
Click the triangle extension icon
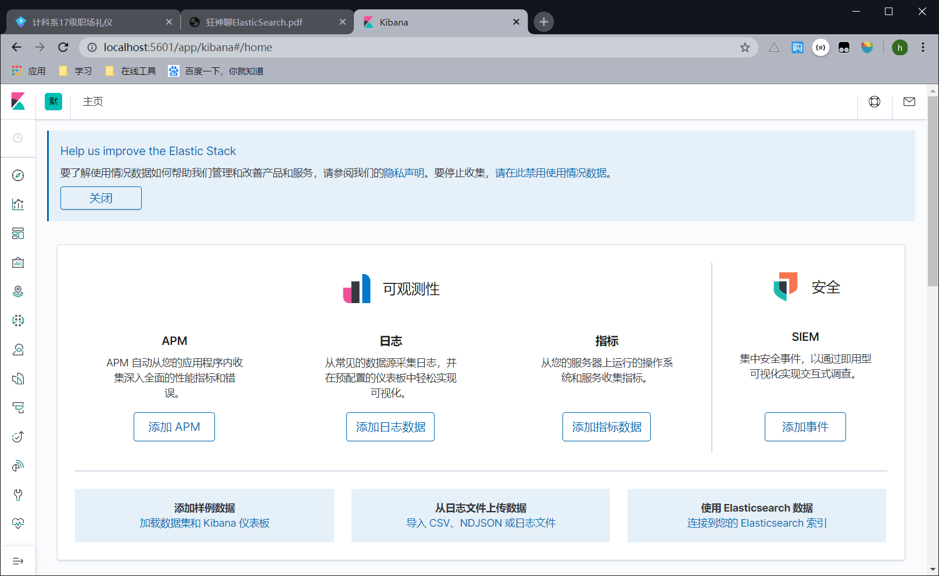(774, 47)
